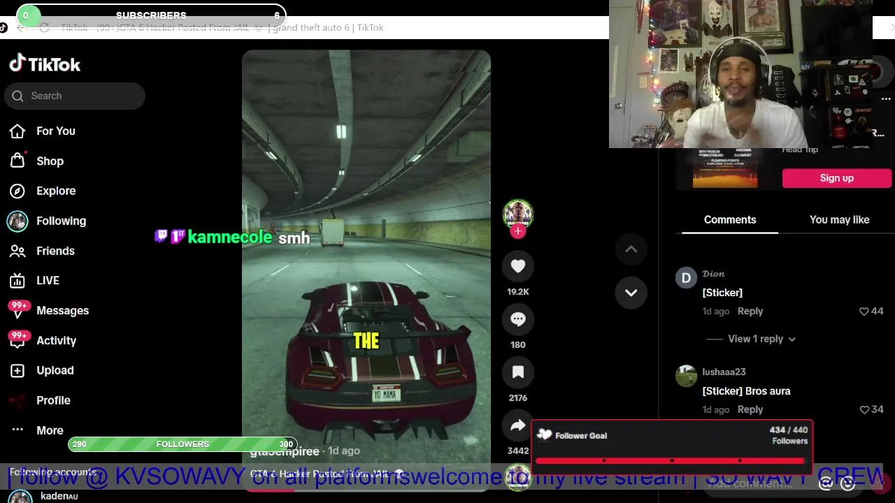The width and height of the screenshot is (895, 503).
Task: Reply to lushaaa23's comment
Action: tap(750, 409)
